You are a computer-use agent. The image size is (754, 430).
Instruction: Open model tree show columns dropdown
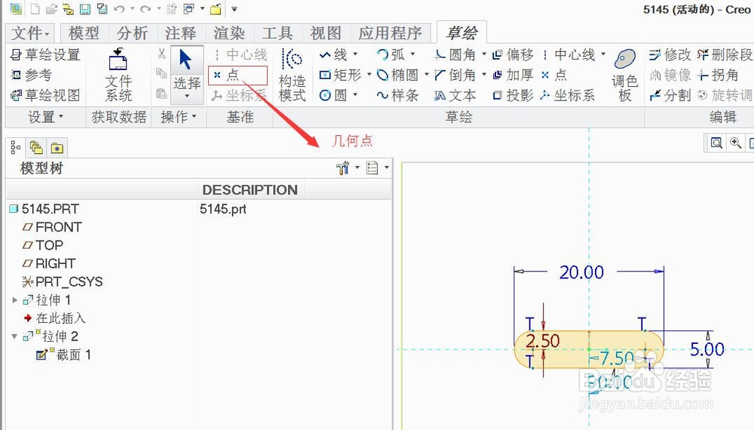pos(378,168)
